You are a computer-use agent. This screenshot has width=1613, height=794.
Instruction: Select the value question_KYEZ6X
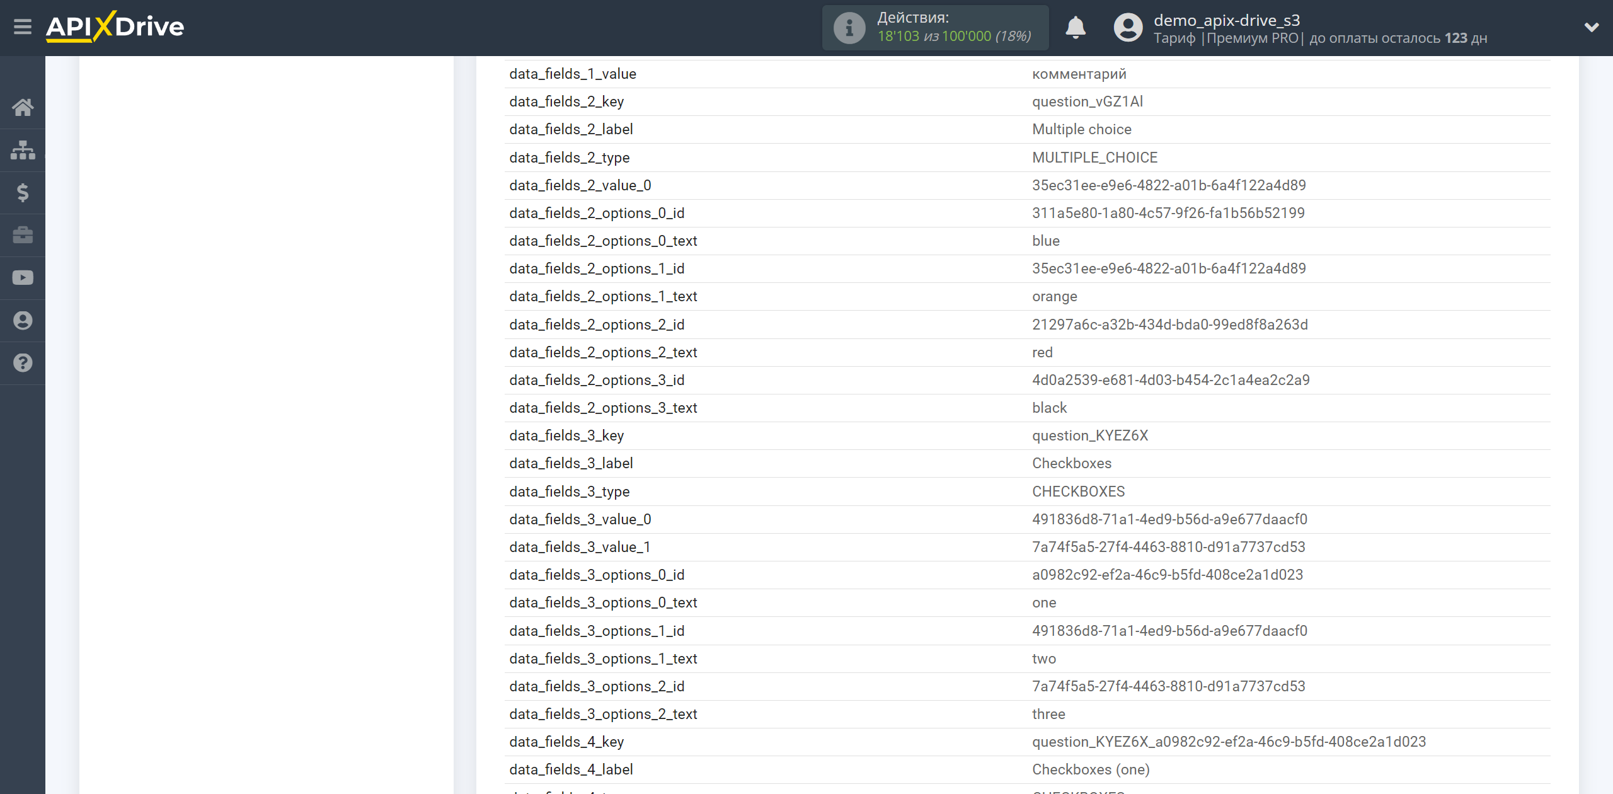(1090, 435)
